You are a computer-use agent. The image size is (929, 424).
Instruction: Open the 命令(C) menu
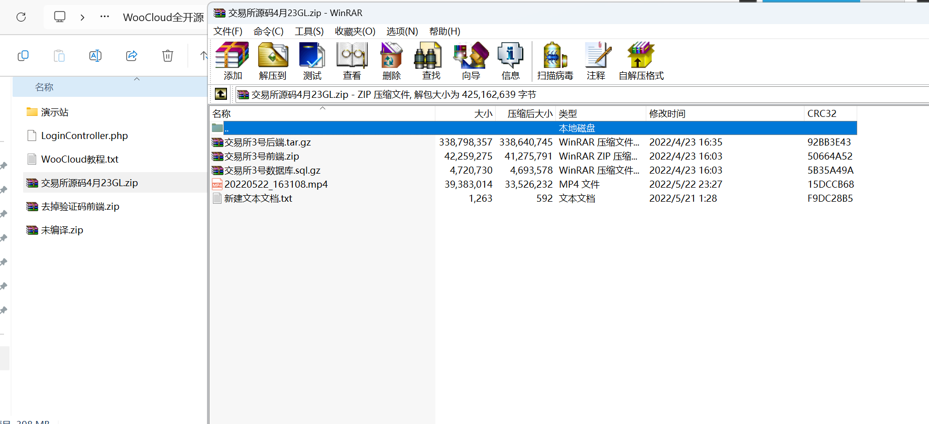pyautogui.click(x=269, y=31)
